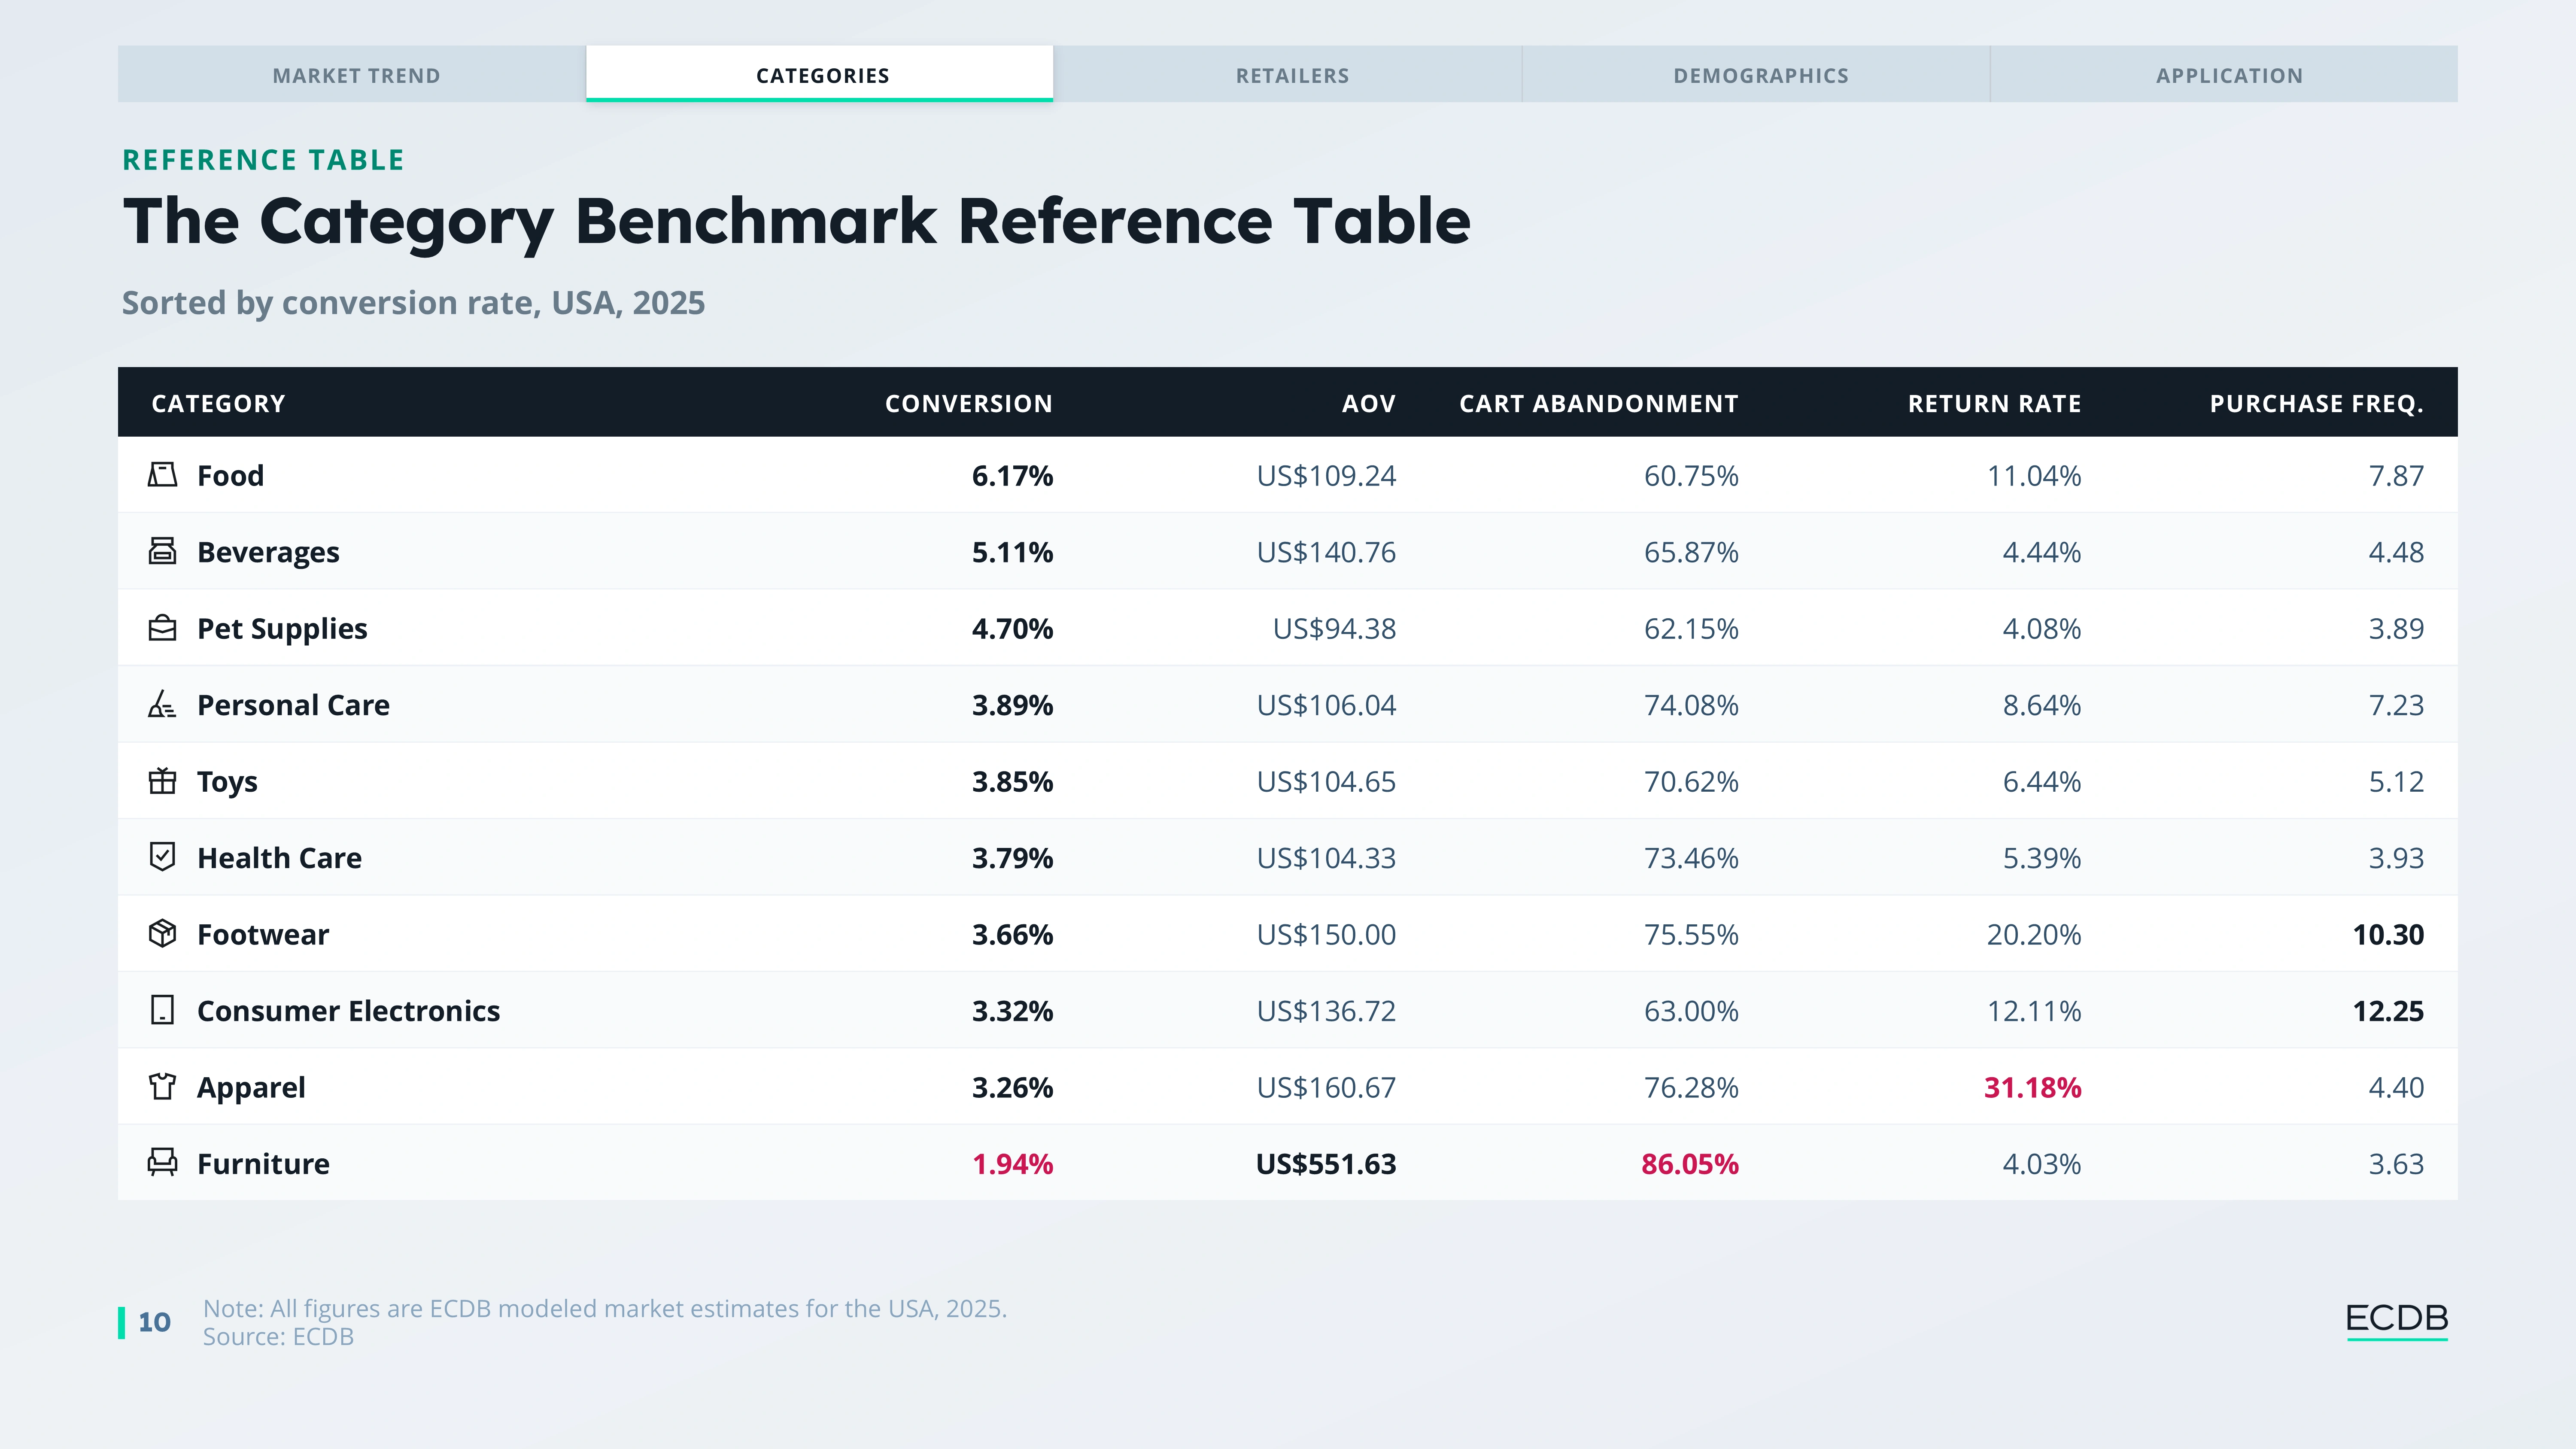The height and width of the screenshot is (1449, 2576).
Task: Click Personal Care return rate 8.64%
Action: 2041,705
